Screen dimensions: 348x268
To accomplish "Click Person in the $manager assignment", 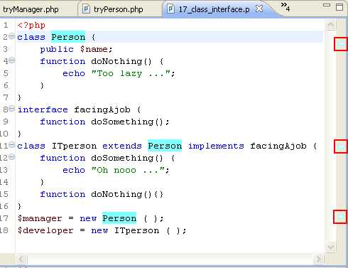I will point(119,218).
